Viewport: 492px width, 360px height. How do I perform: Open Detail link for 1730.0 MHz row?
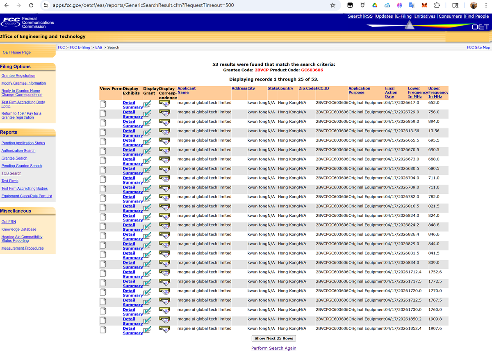pos(129,310)
